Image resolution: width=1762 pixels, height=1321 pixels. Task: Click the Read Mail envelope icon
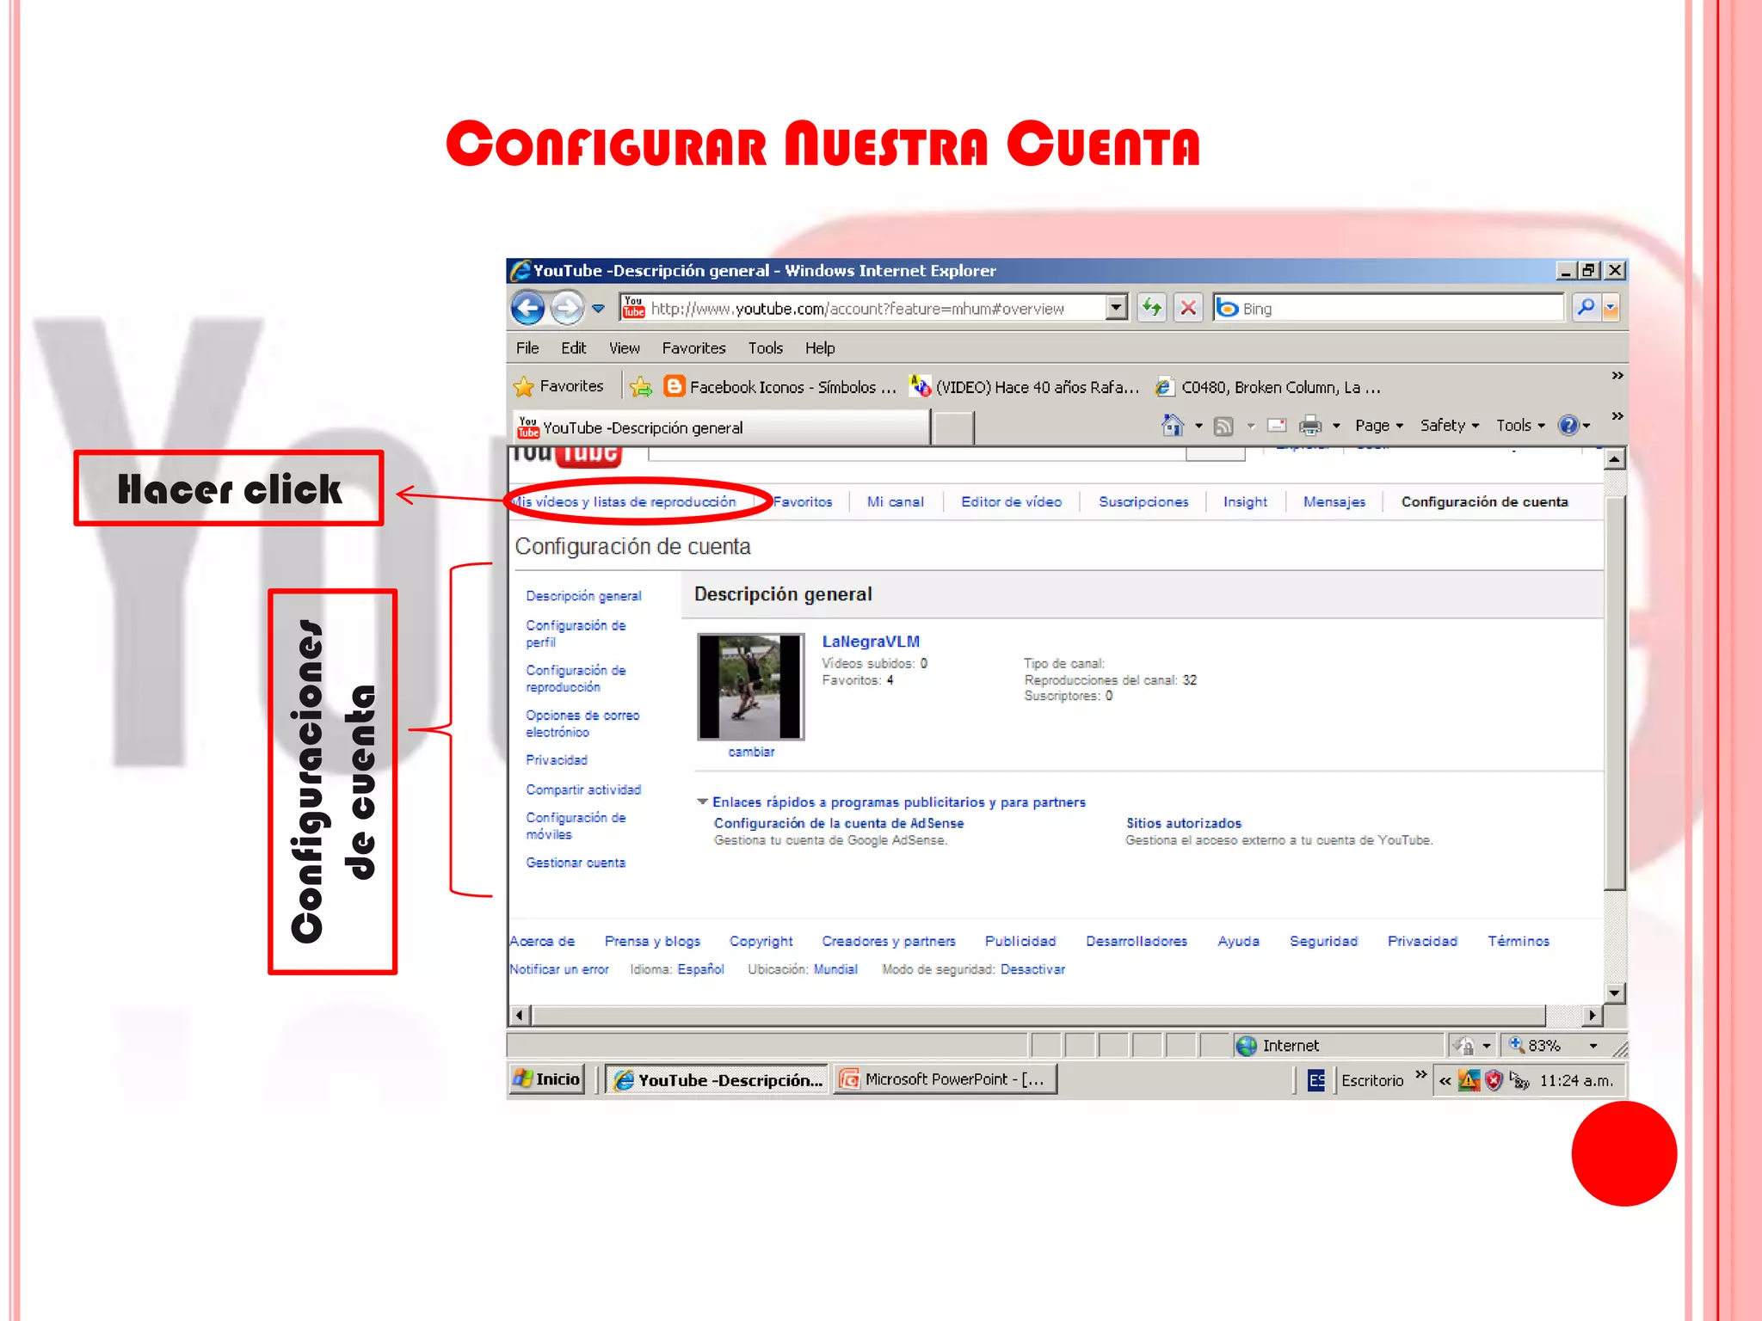coord(1278,425)
